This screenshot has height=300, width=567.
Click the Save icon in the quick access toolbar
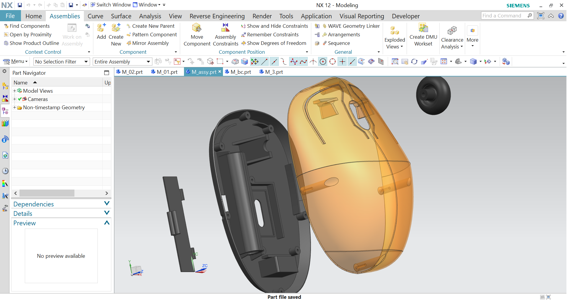(x=20, y=5)
